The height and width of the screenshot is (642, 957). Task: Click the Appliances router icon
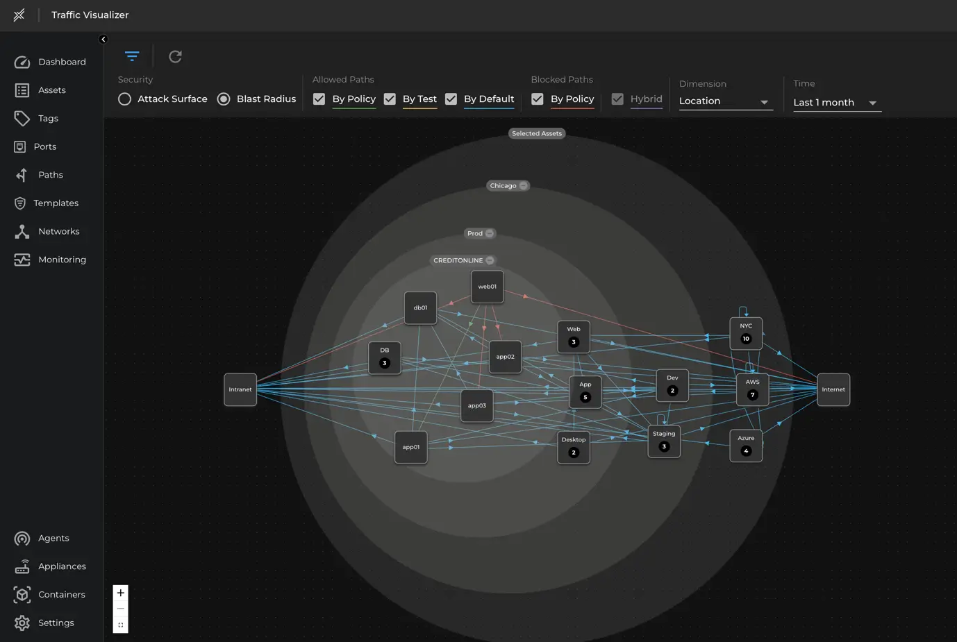(22, 566)
